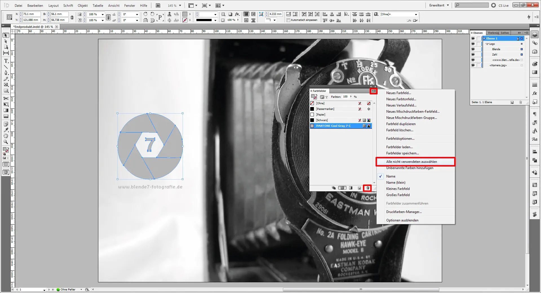Pick the Zoom tool
This screenshot has height=293, width=541.
click(5, 142)
